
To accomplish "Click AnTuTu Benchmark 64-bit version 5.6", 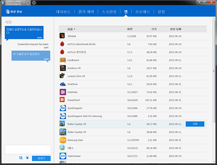I will pos(129,44).
